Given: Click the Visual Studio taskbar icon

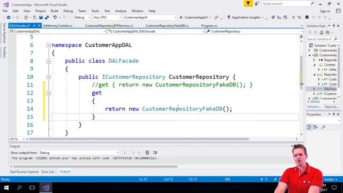Looking at the screenshot, I should (x=46, y=188).
